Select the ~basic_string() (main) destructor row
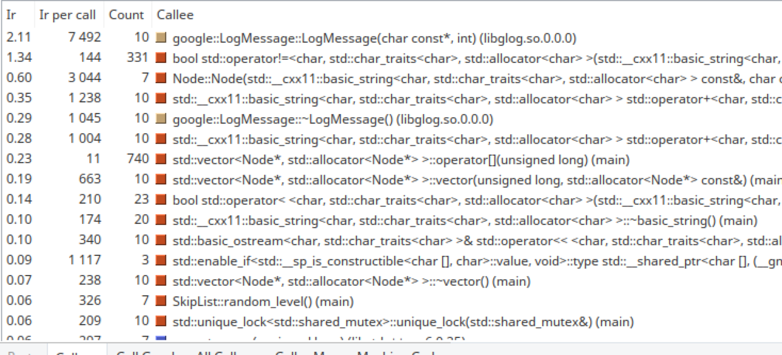The width and height of the screenshot is (782, 355). pyautogui.click(x=391, y=220)
